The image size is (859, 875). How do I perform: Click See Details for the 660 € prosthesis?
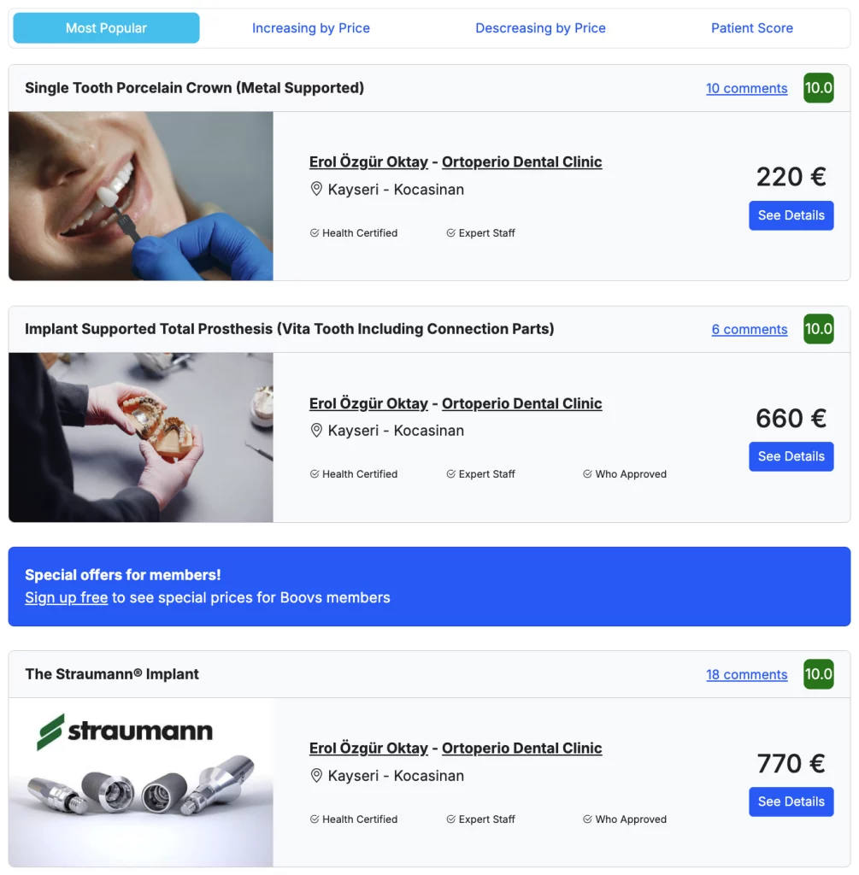pos(791,456)
